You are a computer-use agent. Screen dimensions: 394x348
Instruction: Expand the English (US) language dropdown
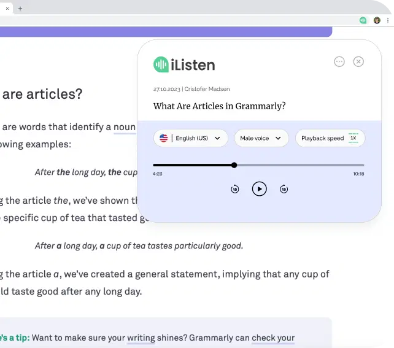tap(191, 138)
